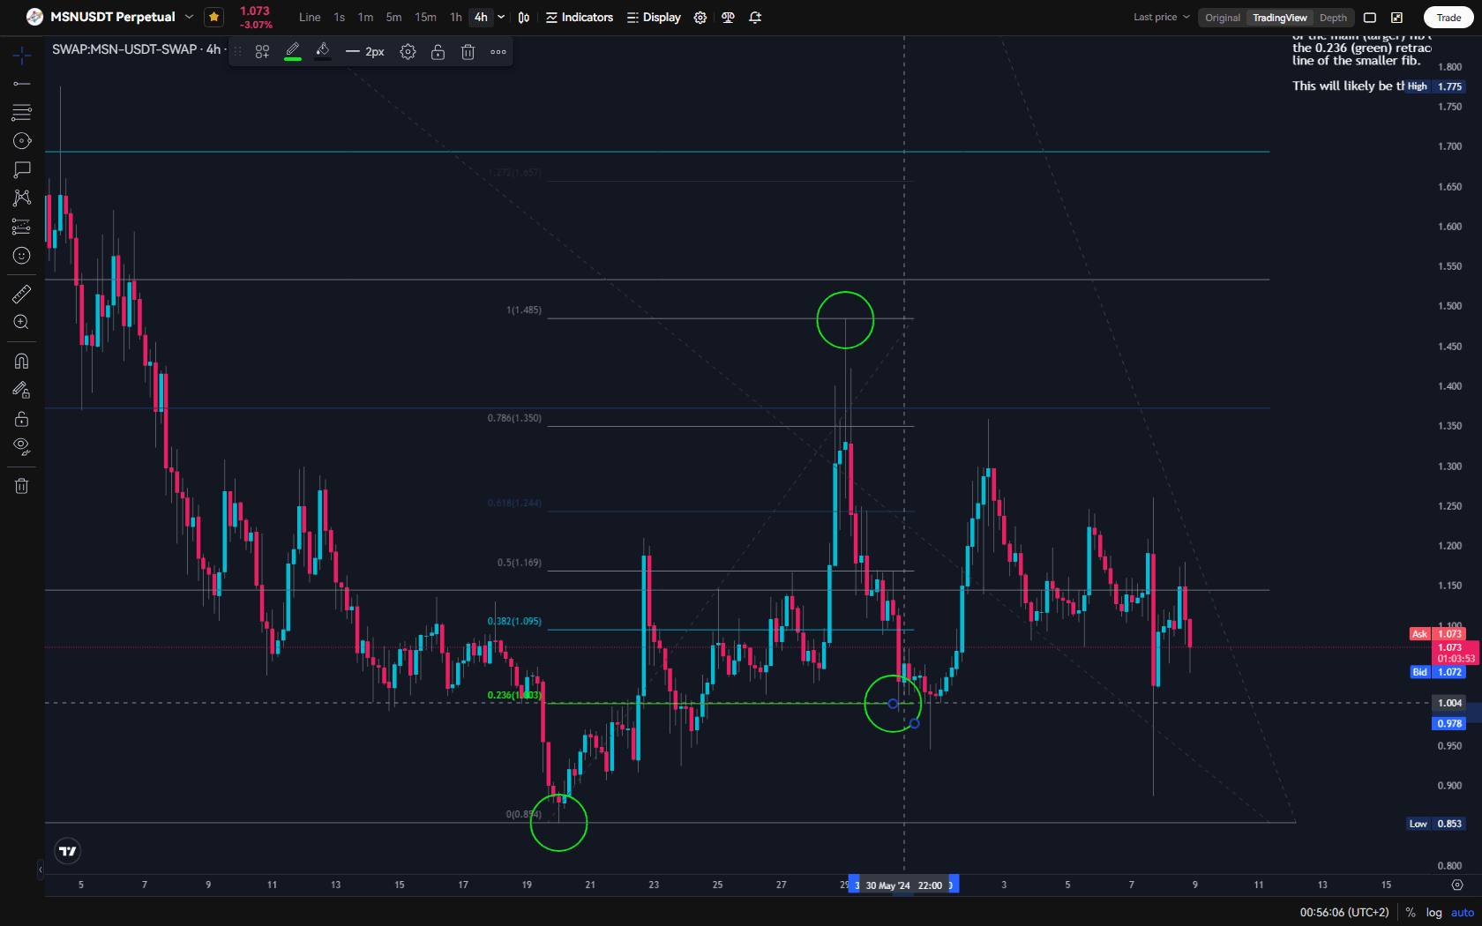Remove all drawings with left sidebar trash
Viewport: 1482px width, 926px height.
[x=22, y=486]
